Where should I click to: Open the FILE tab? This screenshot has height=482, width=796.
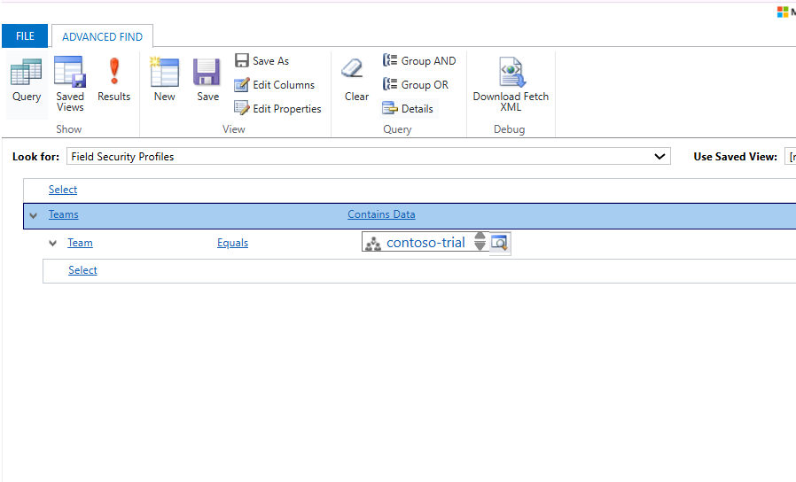pos(25,36)
